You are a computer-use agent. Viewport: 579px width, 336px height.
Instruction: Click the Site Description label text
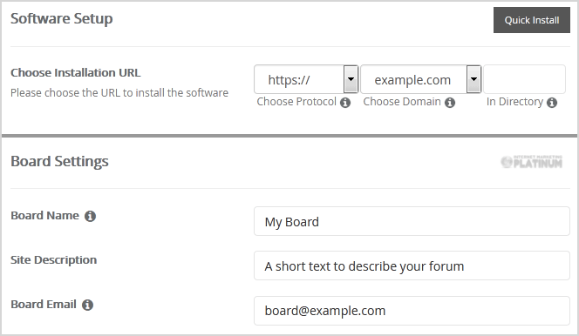[53, 260]
